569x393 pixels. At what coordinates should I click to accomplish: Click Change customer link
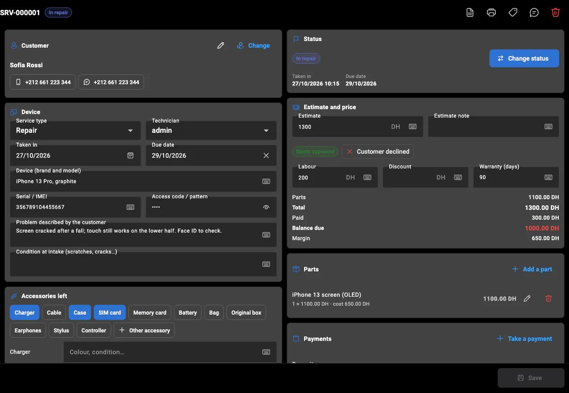[x=253, y=45]
